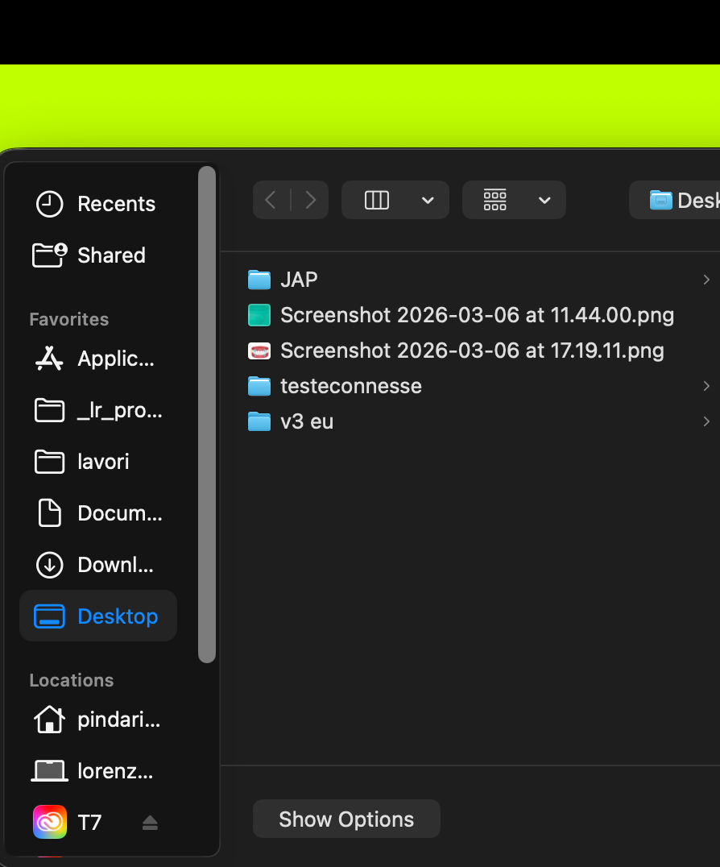Click the Shared folder icon in sidebar
This screenshot has width=720, height=867.
pos(49,255)
